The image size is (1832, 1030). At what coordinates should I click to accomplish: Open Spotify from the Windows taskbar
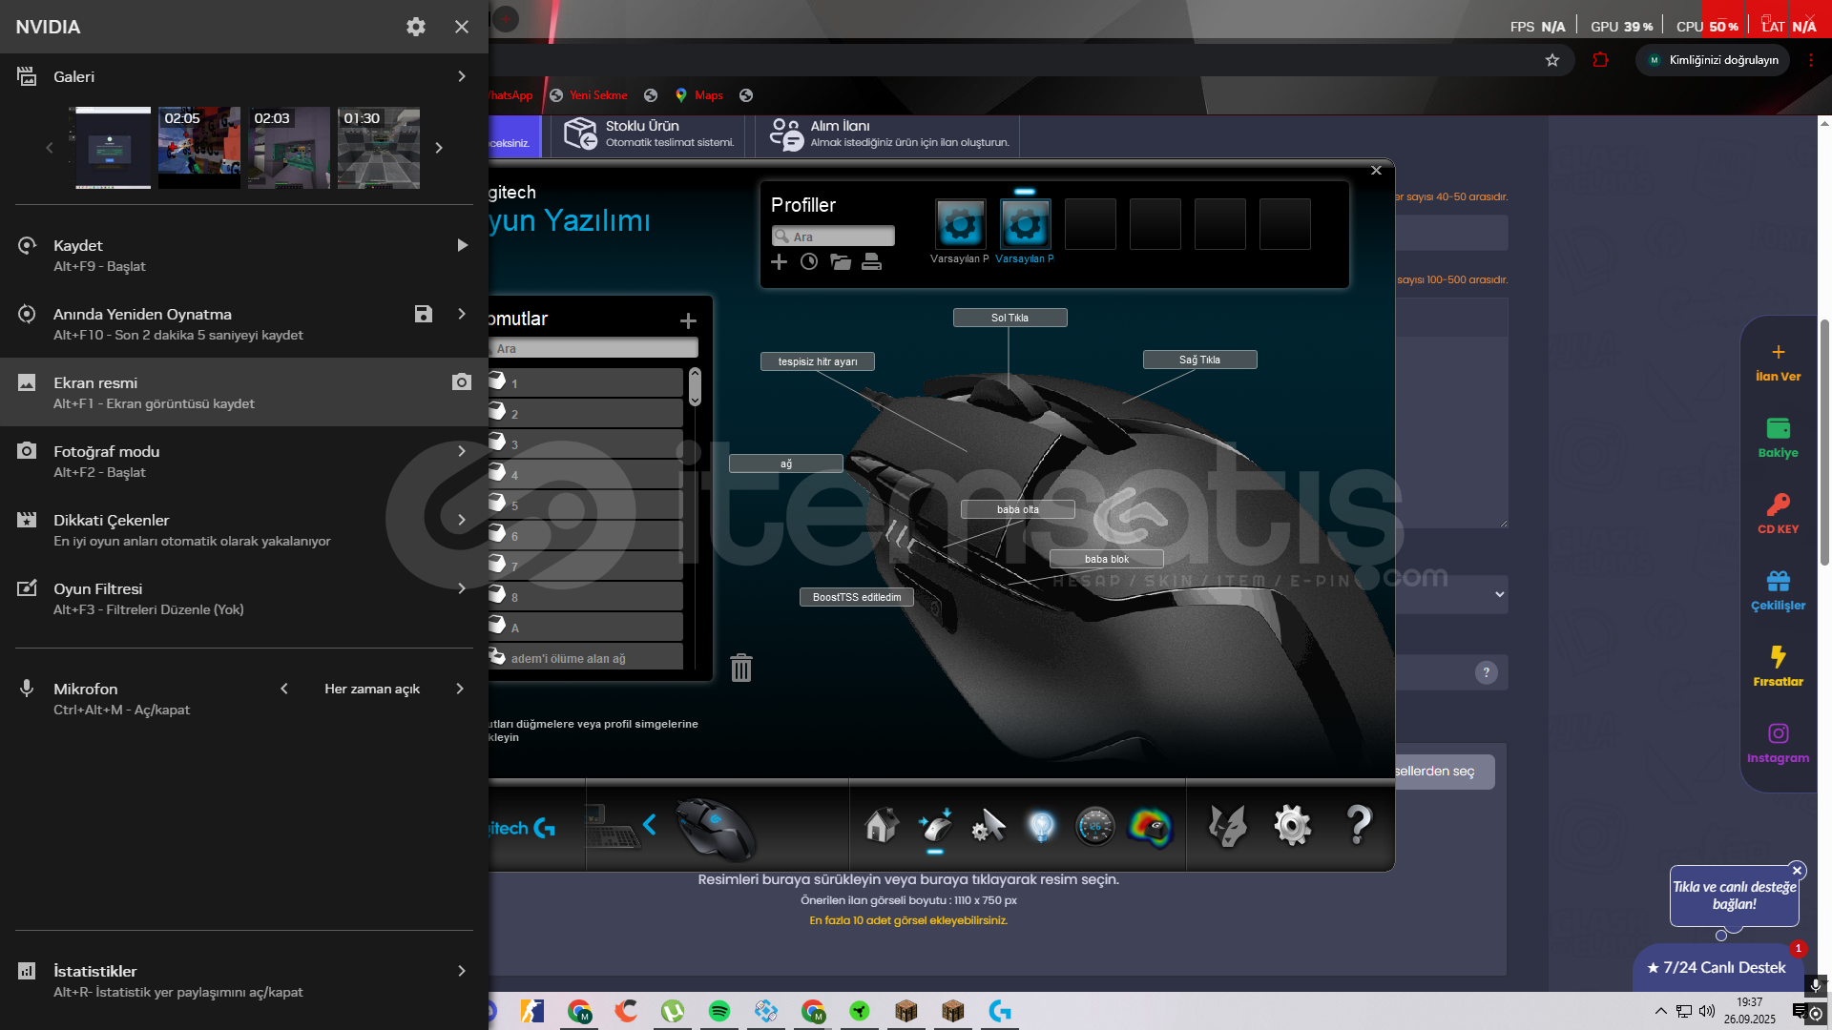tap(719, 1011)
